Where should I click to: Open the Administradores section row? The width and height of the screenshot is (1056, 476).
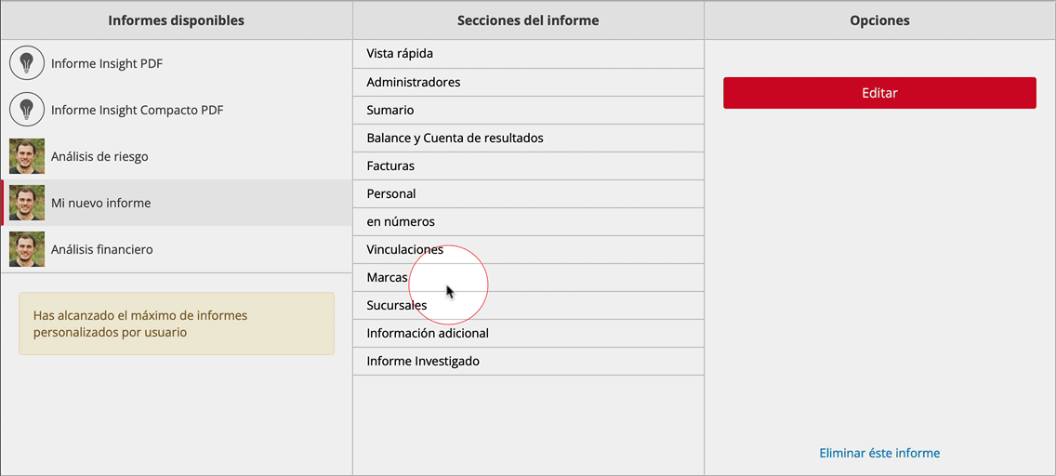coord(528,82)
